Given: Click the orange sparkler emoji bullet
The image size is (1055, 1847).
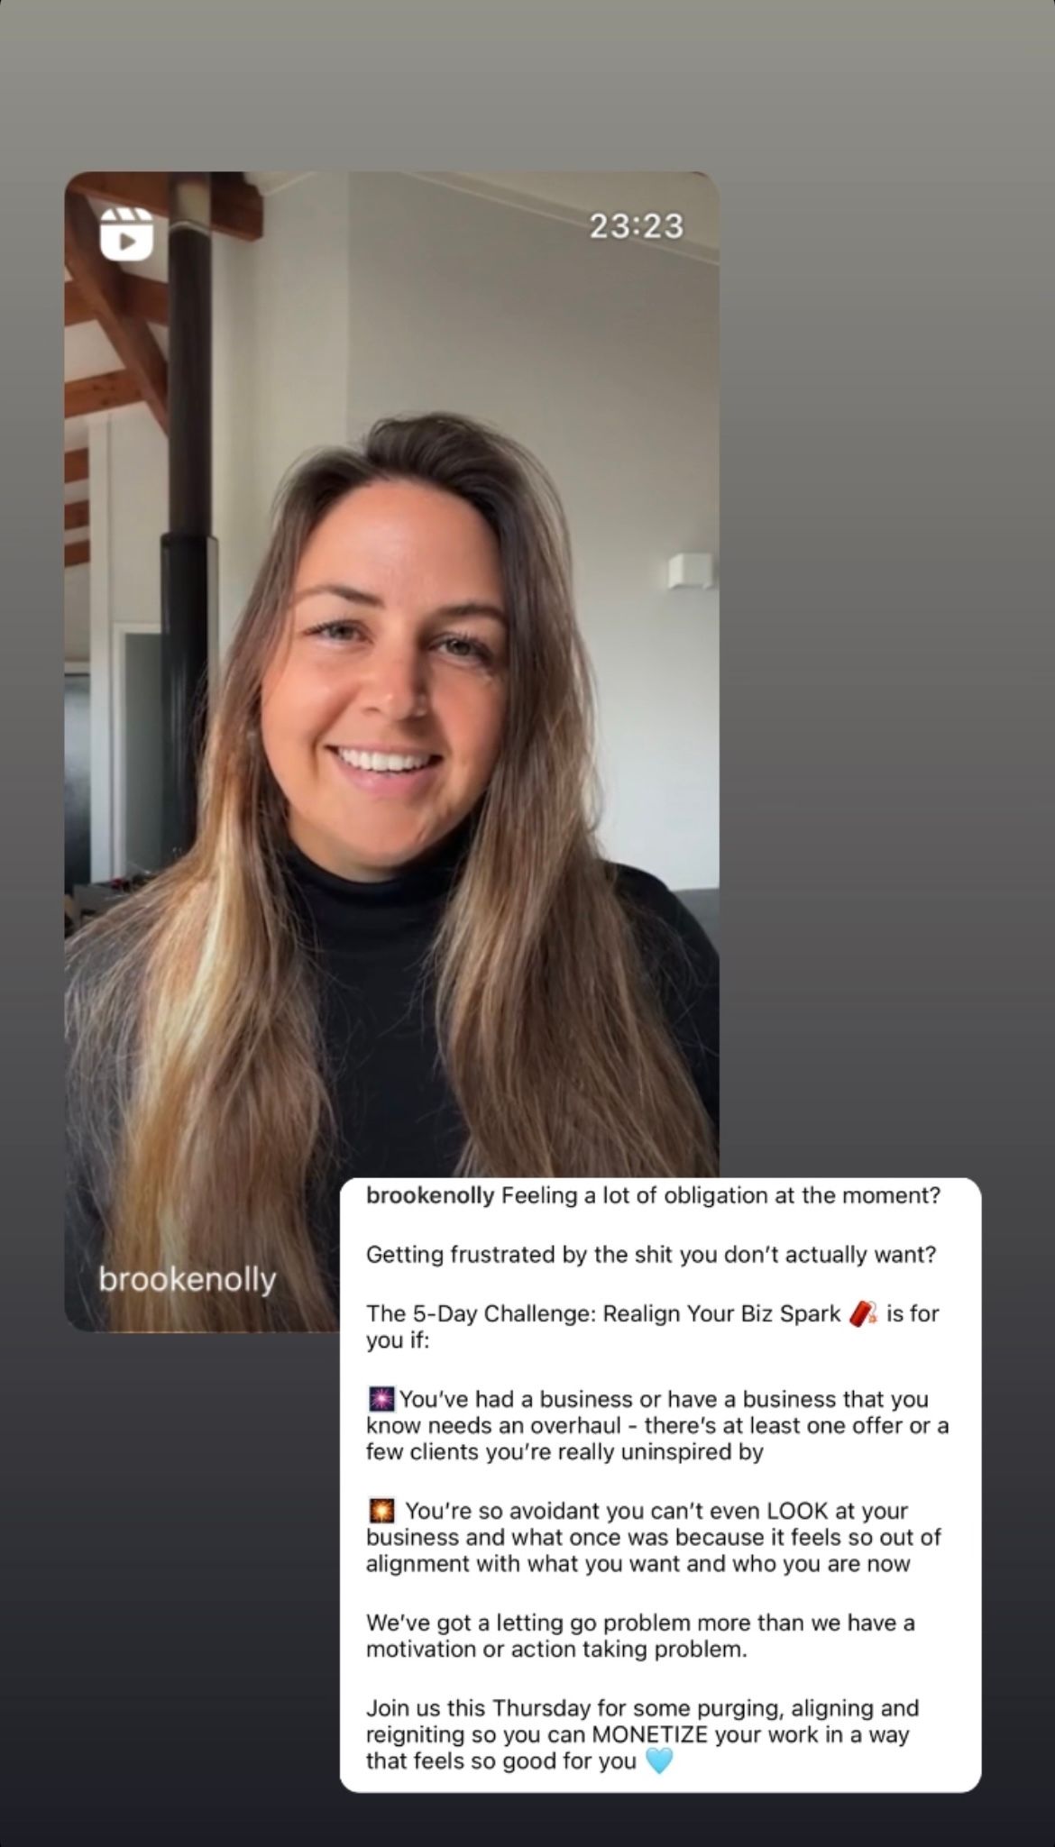Looking at the screenshot, I should tap(382, 1510).
